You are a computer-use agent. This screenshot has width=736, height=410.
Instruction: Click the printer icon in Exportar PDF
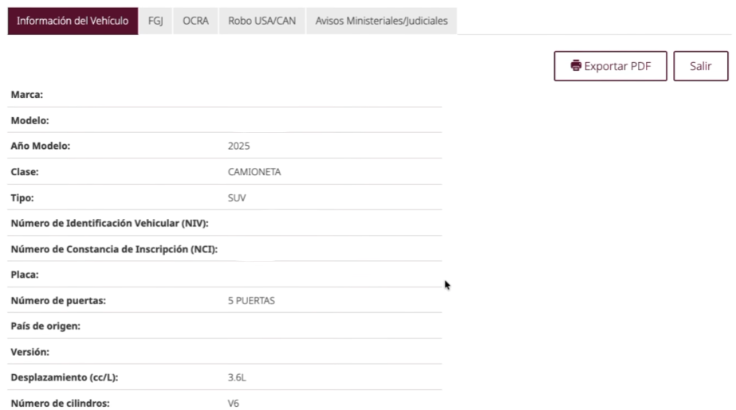576,65
